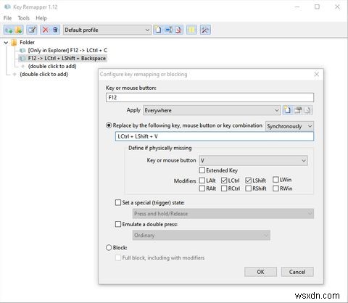Open the Press and hold/Release dropdown

click(x=223, y=214)
